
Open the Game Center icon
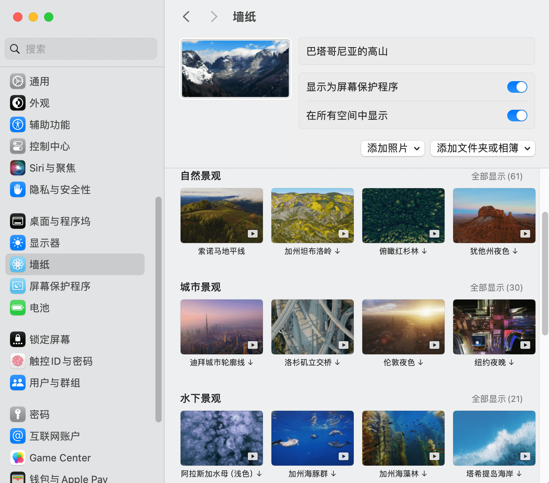click(x=18, y=458)
